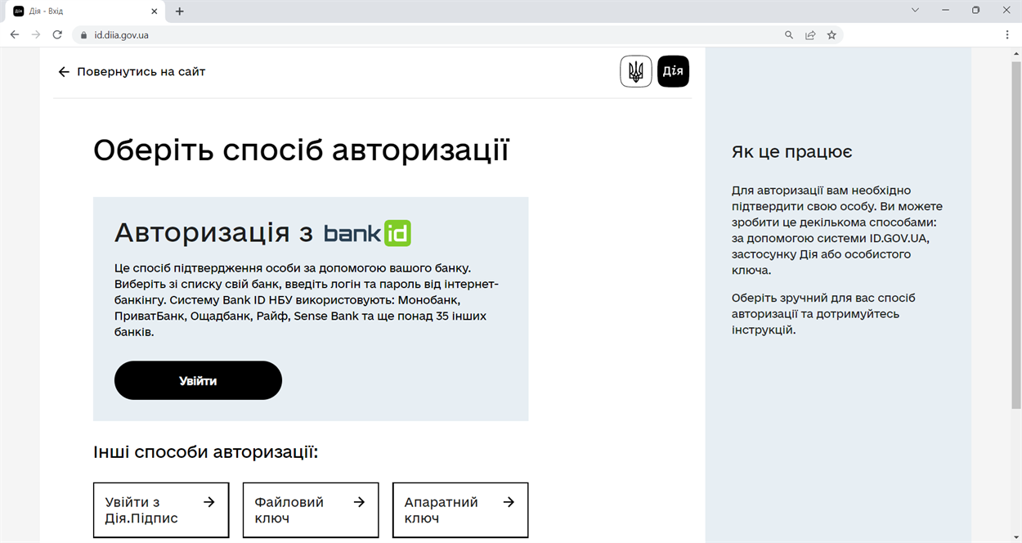1022x543 pixels.
Task: Select the Дія - Вхід browser tab
Action: [86, 11]
